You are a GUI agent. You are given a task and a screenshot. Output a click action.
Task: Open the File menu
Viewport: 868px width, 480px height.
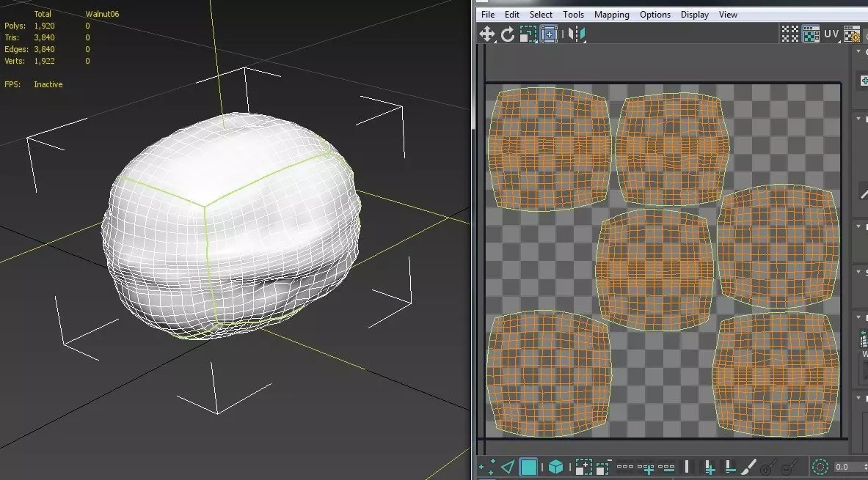pyautogui.click(x=488, y=15)
